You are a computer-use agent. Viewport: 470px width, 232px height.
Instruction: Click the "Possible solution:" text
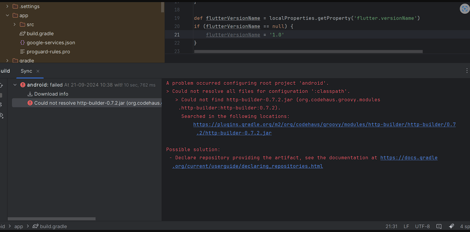[193, 150]
